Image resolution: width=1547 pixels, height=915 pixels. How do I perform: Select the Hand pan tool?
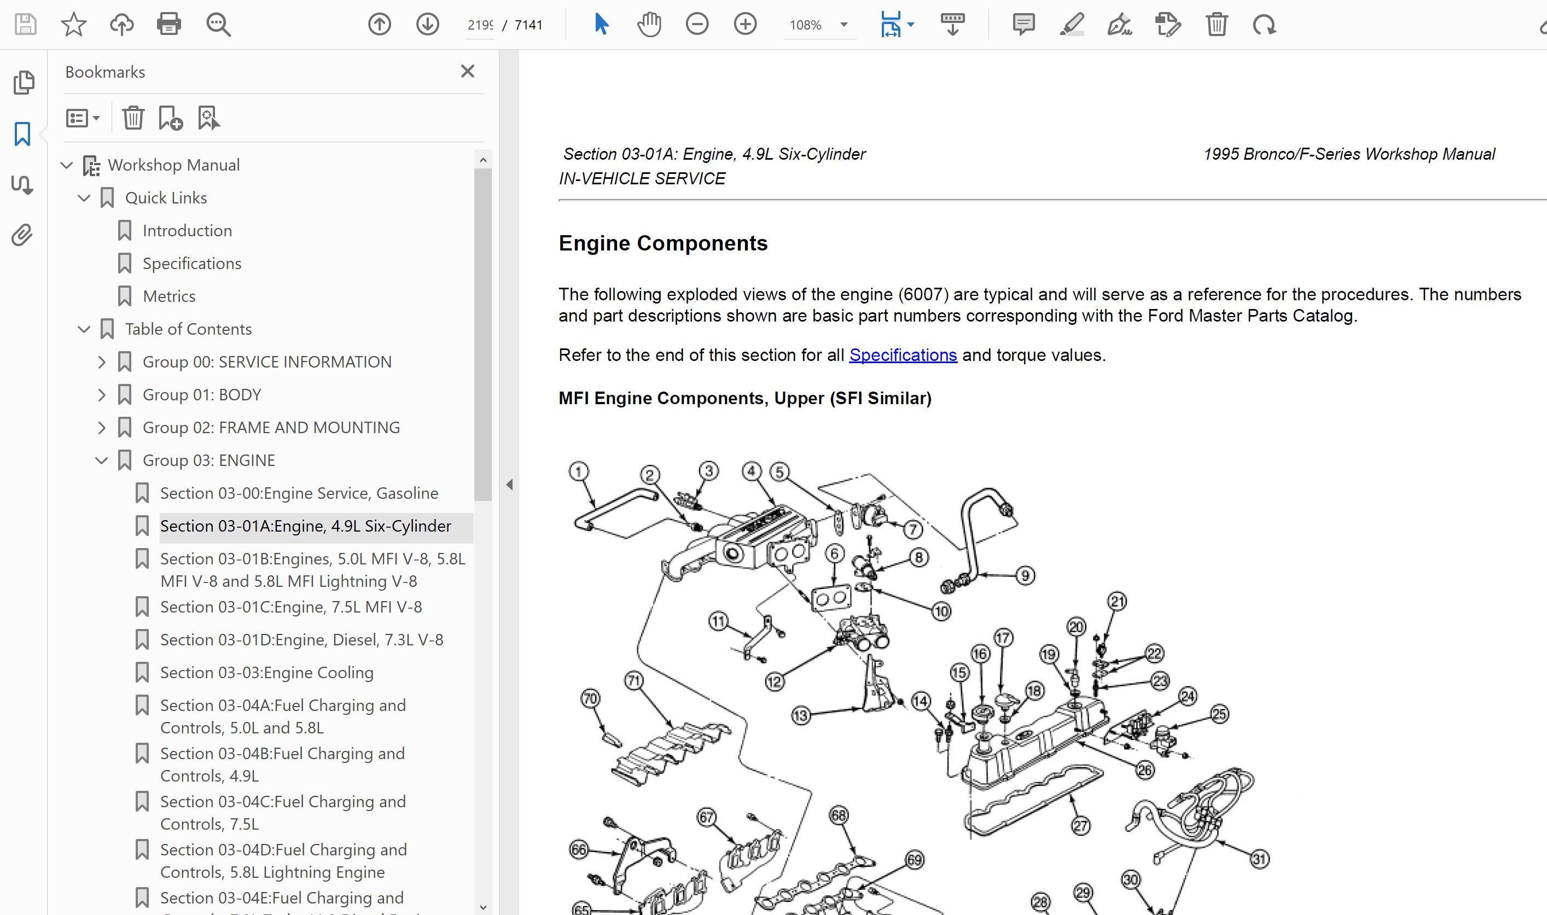(649, 25)
